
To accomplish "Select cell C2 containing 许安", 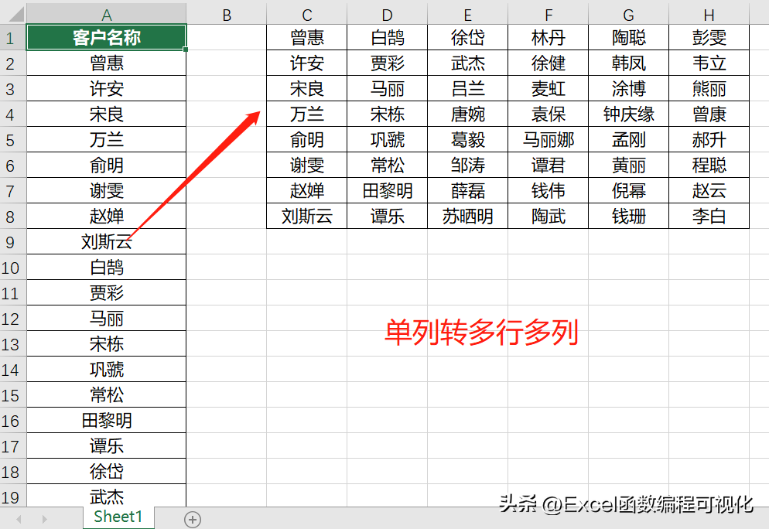I will tap(307, 63).
